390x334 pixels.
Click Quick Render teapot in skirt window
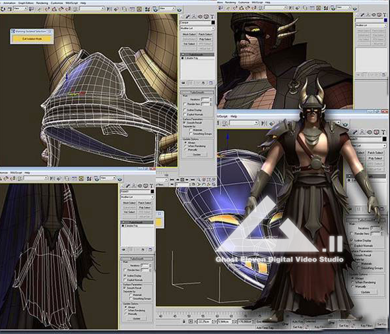120,179
